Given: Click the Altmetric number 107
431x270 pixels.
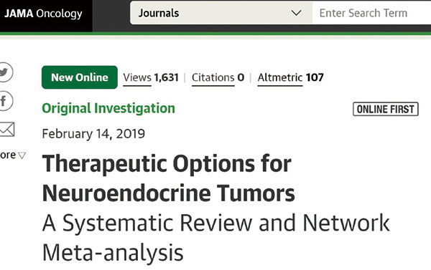Looking at the screenshot, I should tap(315, 77).
